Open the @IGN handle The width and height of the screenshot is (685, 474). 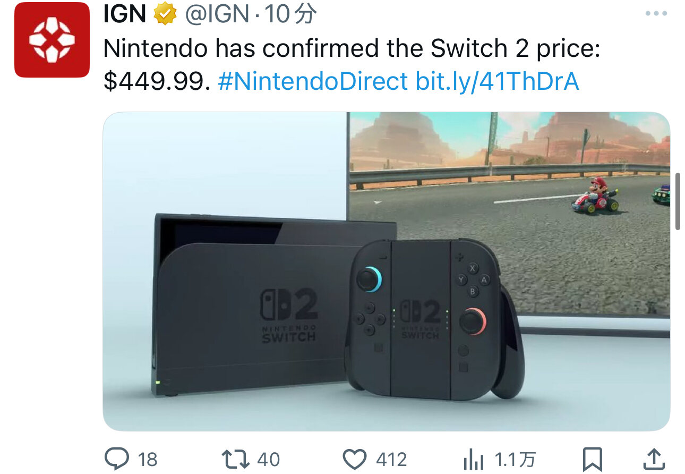217,15
